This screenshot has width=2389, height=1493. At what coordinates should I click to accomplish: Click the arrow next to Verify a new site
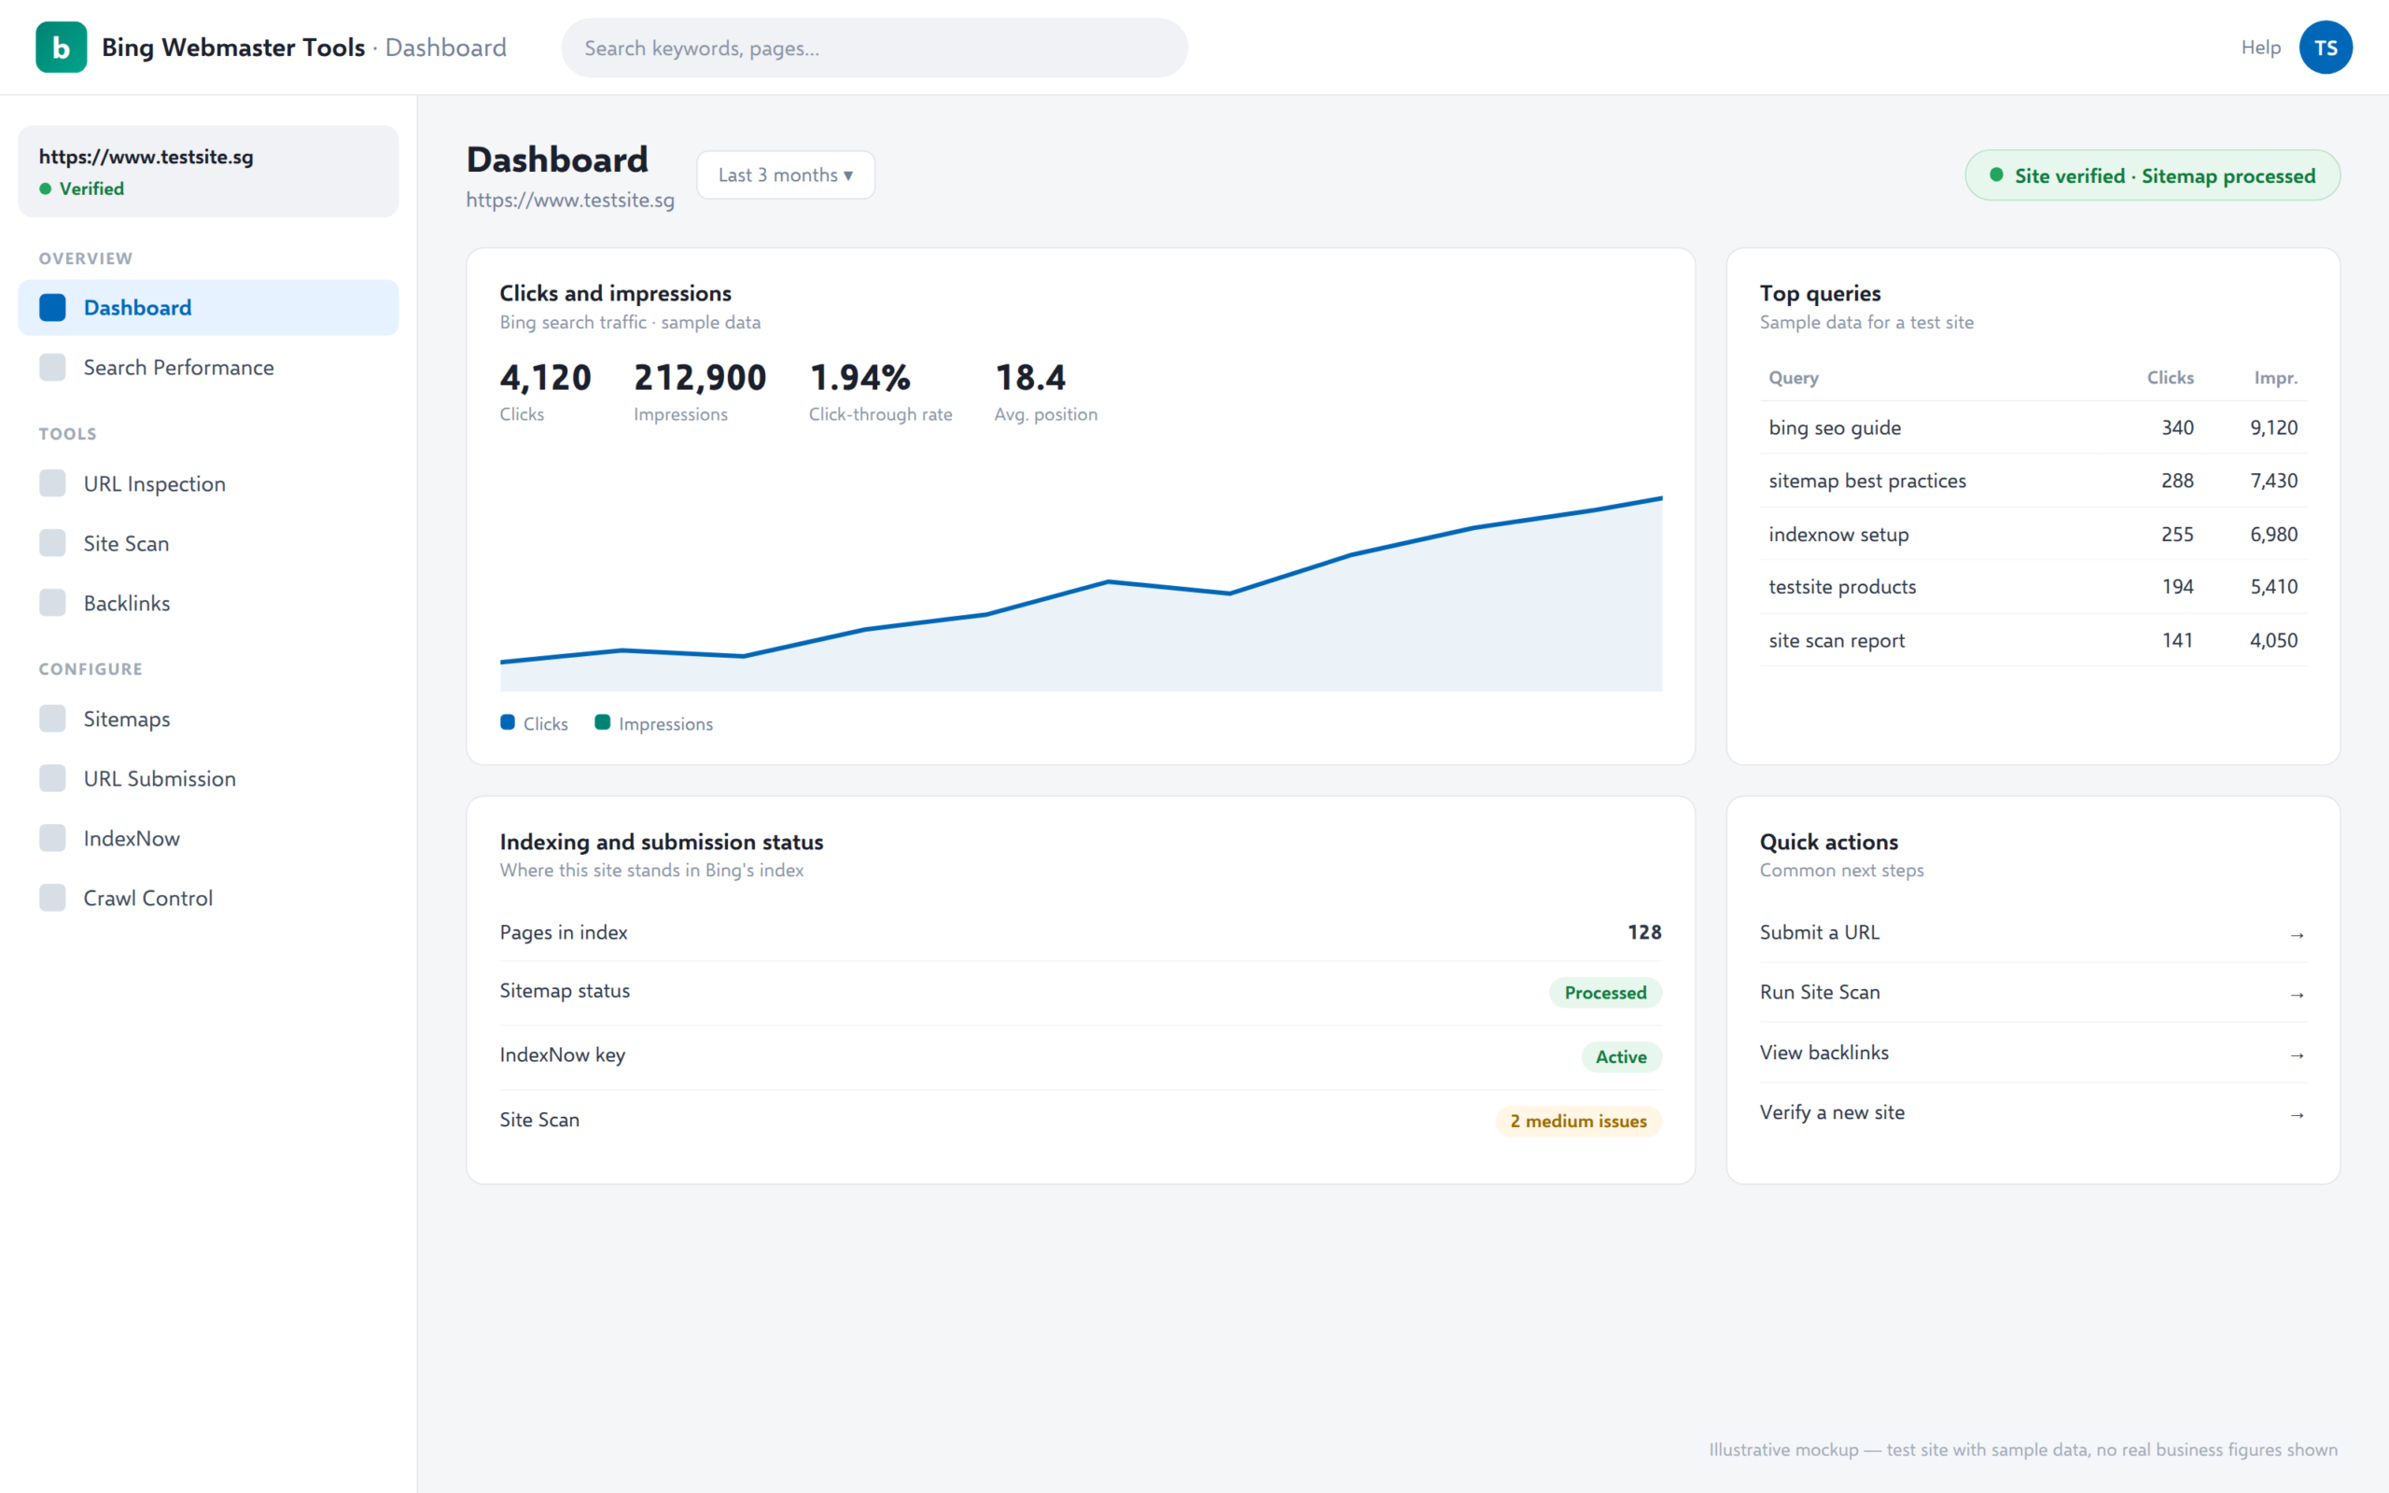pyautogui.click(x=2298, y=1115)
